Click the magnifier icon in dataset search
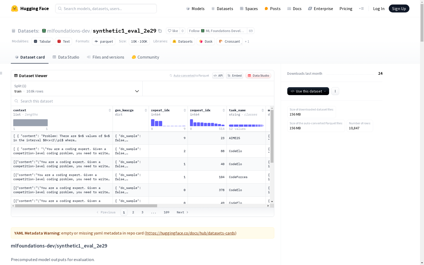424x265 pixels. (16, 101)
